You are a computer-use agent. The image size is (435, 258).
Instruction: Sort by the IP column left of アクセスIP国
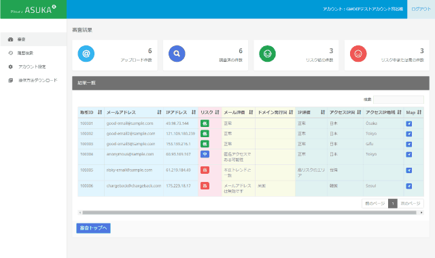[311, 112]
